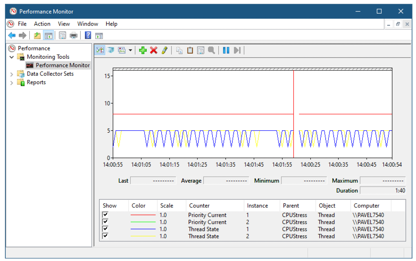This screenshot has width=416, height=261.
Task: Click the Paste Counter List clipboard icon
Action: tap(190, 50)
